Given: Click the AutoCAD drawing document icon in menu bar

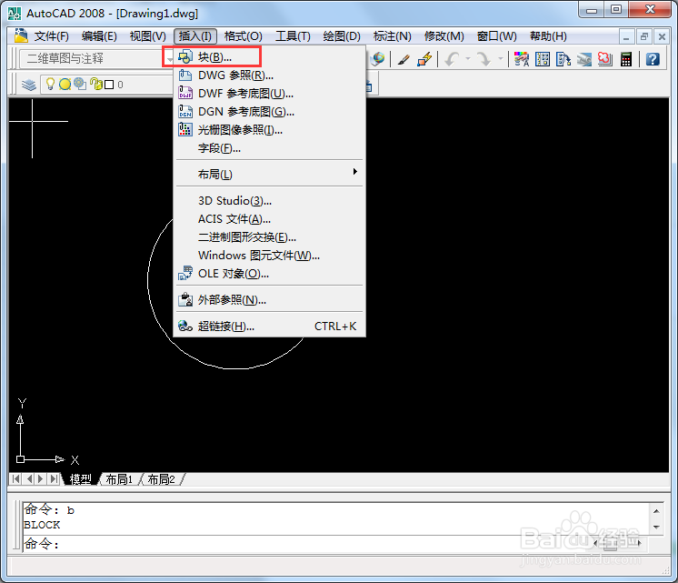Looking at the screenshot, I should click(x=21, y=35).
